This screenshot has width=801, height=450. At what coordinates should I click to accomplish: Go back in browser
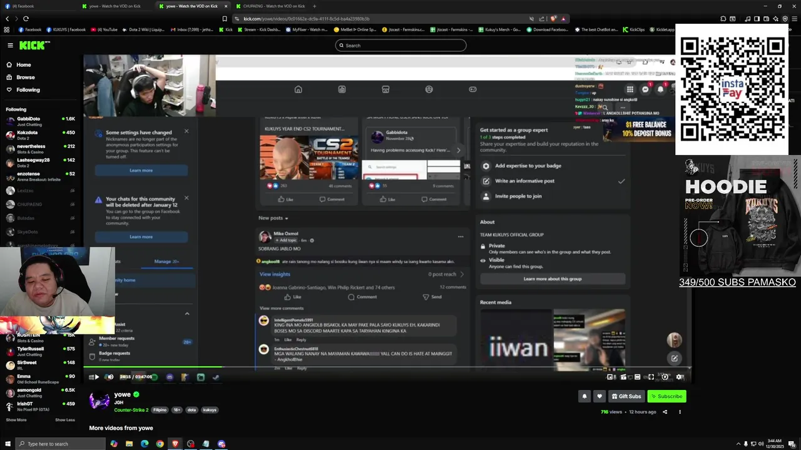click(6, 19)
